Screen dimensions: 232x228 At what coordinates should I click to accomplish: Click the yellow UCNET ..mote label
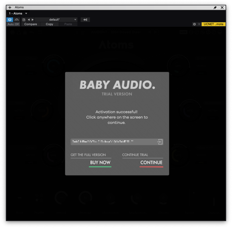213,24
